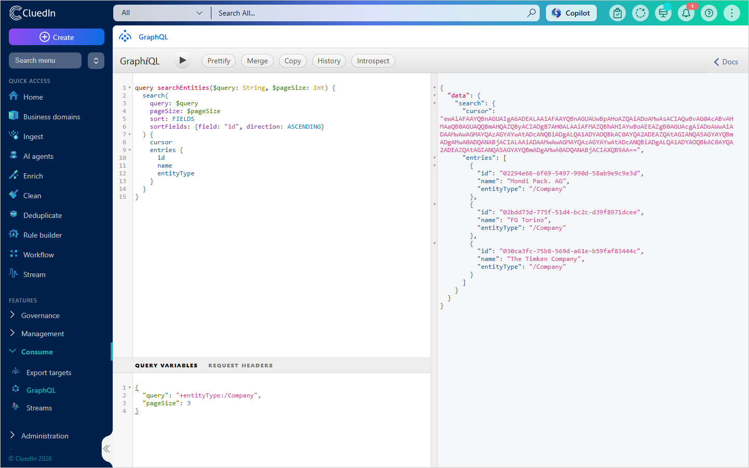Open the Docs panel

click(x=726, y=62)
